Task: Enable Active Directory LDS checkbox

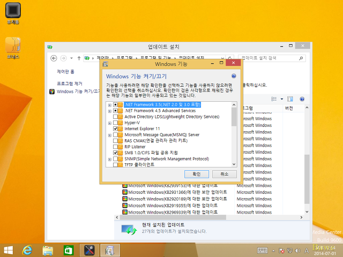Action: [x=115, y=117]
